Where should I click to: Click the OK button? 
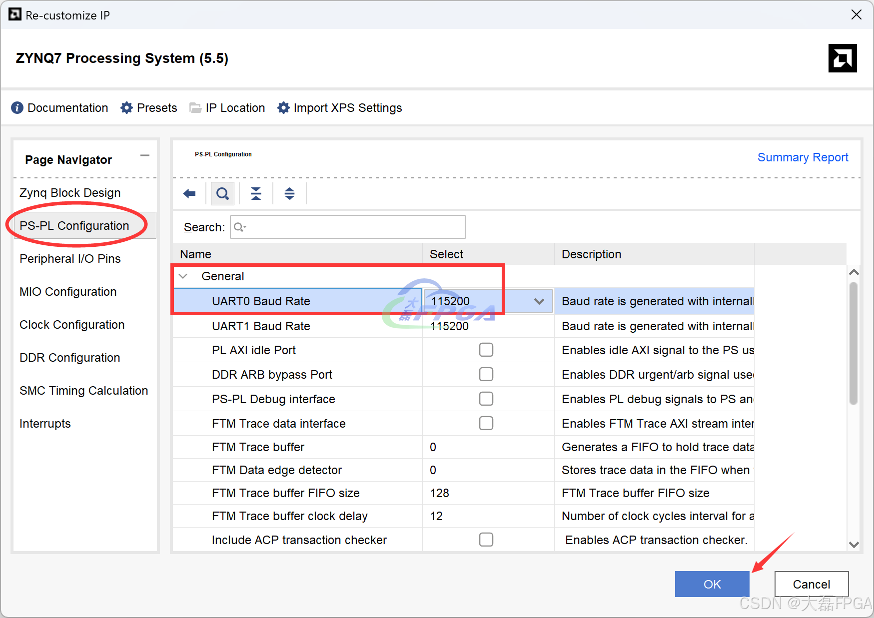click(712, 584)
